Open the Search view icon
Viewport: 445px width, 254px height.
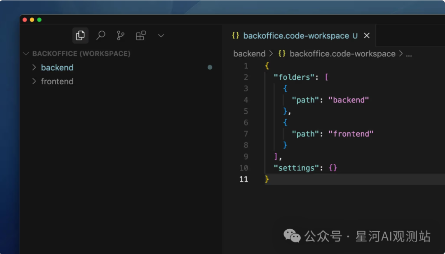(x=101, y=35)
